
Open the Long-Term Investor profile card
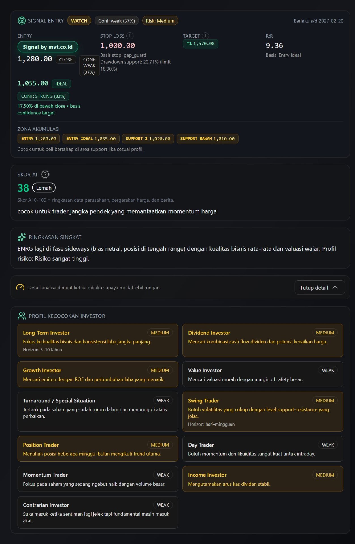pyautogui.click(x=98, y=341)
